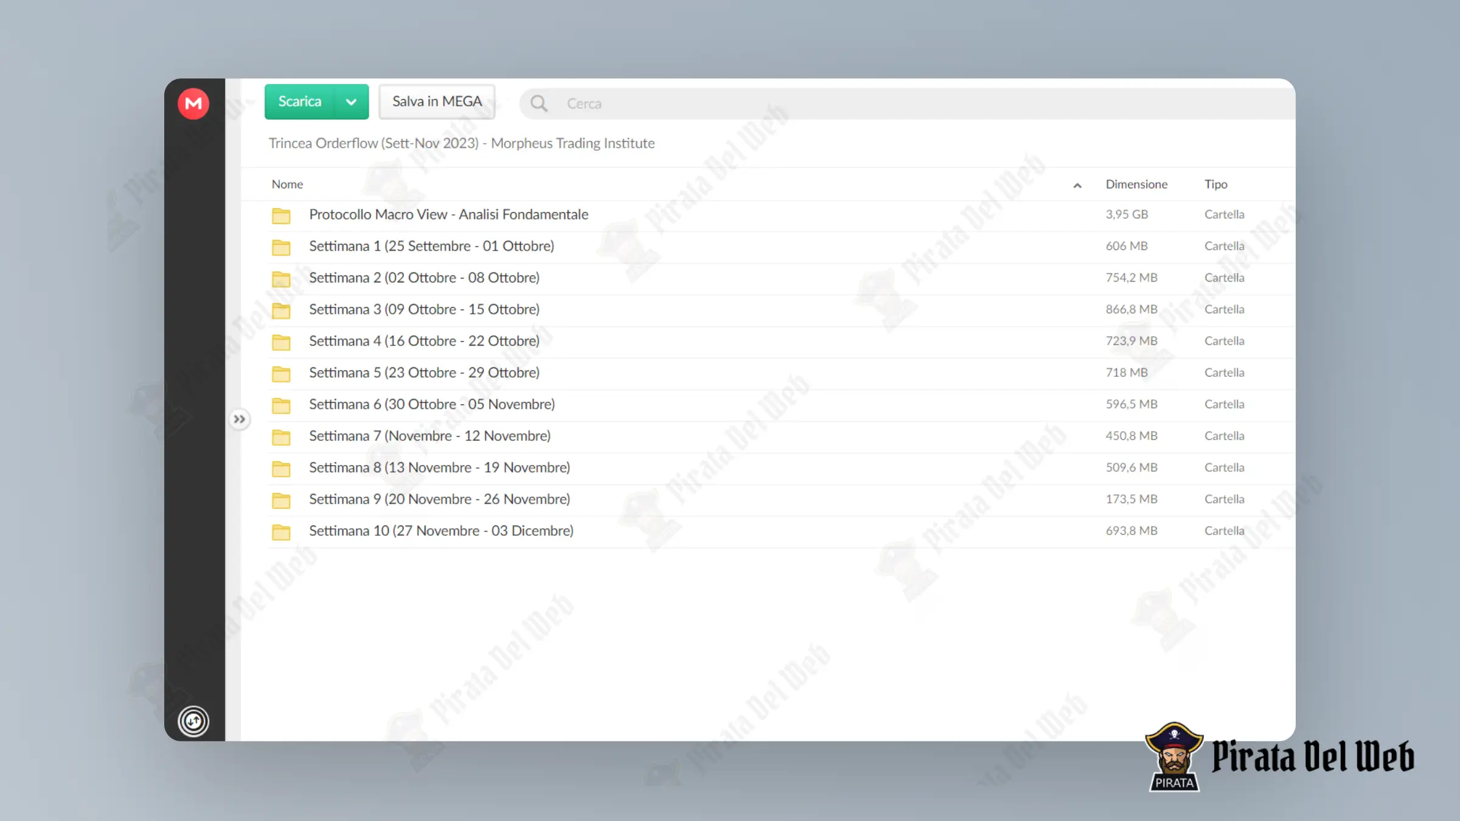Viewport: 1460px width, 821px height.
Task: Select Settimana 5 (23 Ottobre - 29 Ottobre)
Action: pyautogui.click(x=425, y=373)
